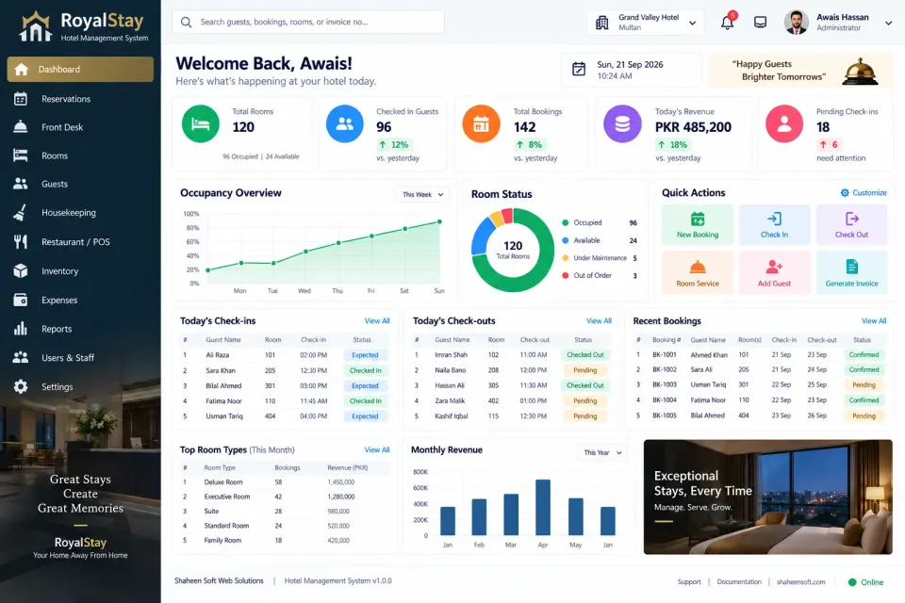Go to Reports menu label
This screenshot has height=603, width=905.
click(x=57, y=328)
